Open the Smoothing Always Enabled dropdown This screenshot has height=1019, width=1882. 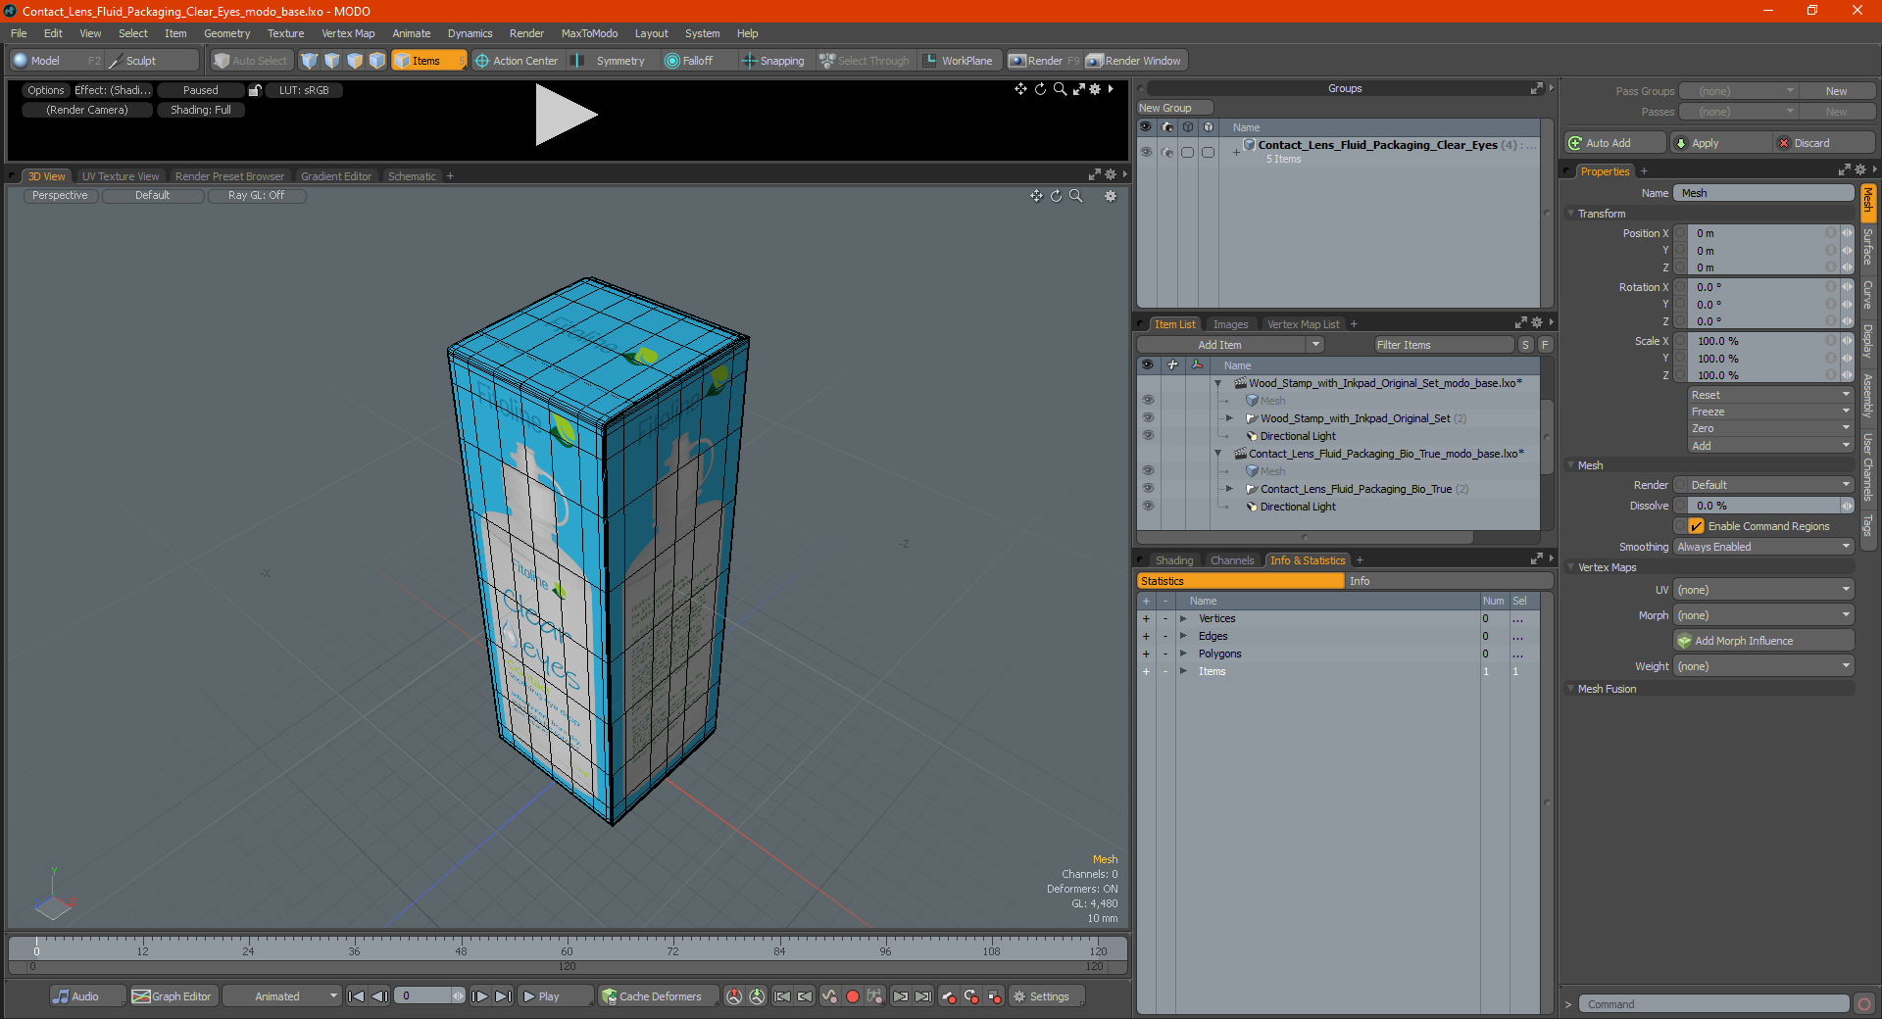point(1763,547)
